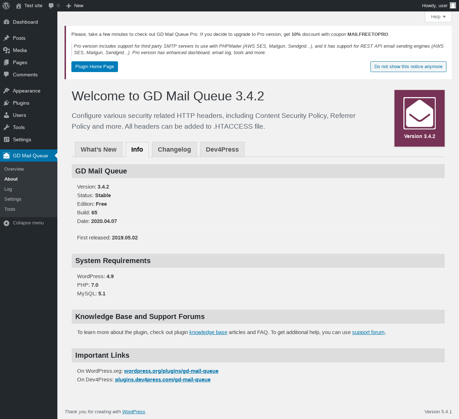Open GD Mail Queue Tools submenu
The width and height of the screenshot is (459, 419).
coord(29,209)
